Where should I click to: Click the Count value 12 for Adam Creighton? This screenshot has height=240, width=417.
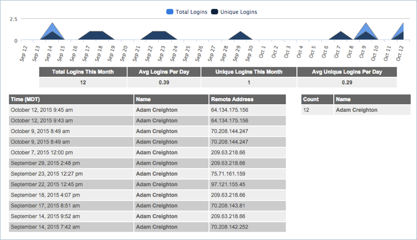(307, 110)
